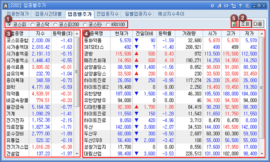Click the 저가 column header
The width and height of the screenshot is (270, 162).
pos(249,34)
